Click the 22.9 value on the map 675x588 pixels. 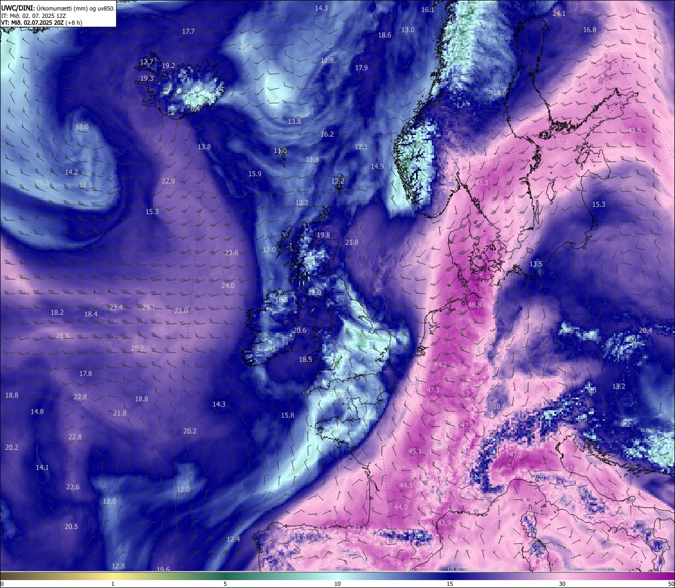[x=168, y=181]
